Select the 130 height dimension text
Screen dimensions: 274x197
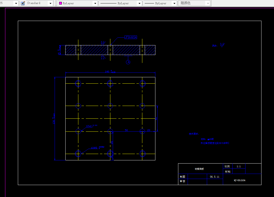(54, 119)
